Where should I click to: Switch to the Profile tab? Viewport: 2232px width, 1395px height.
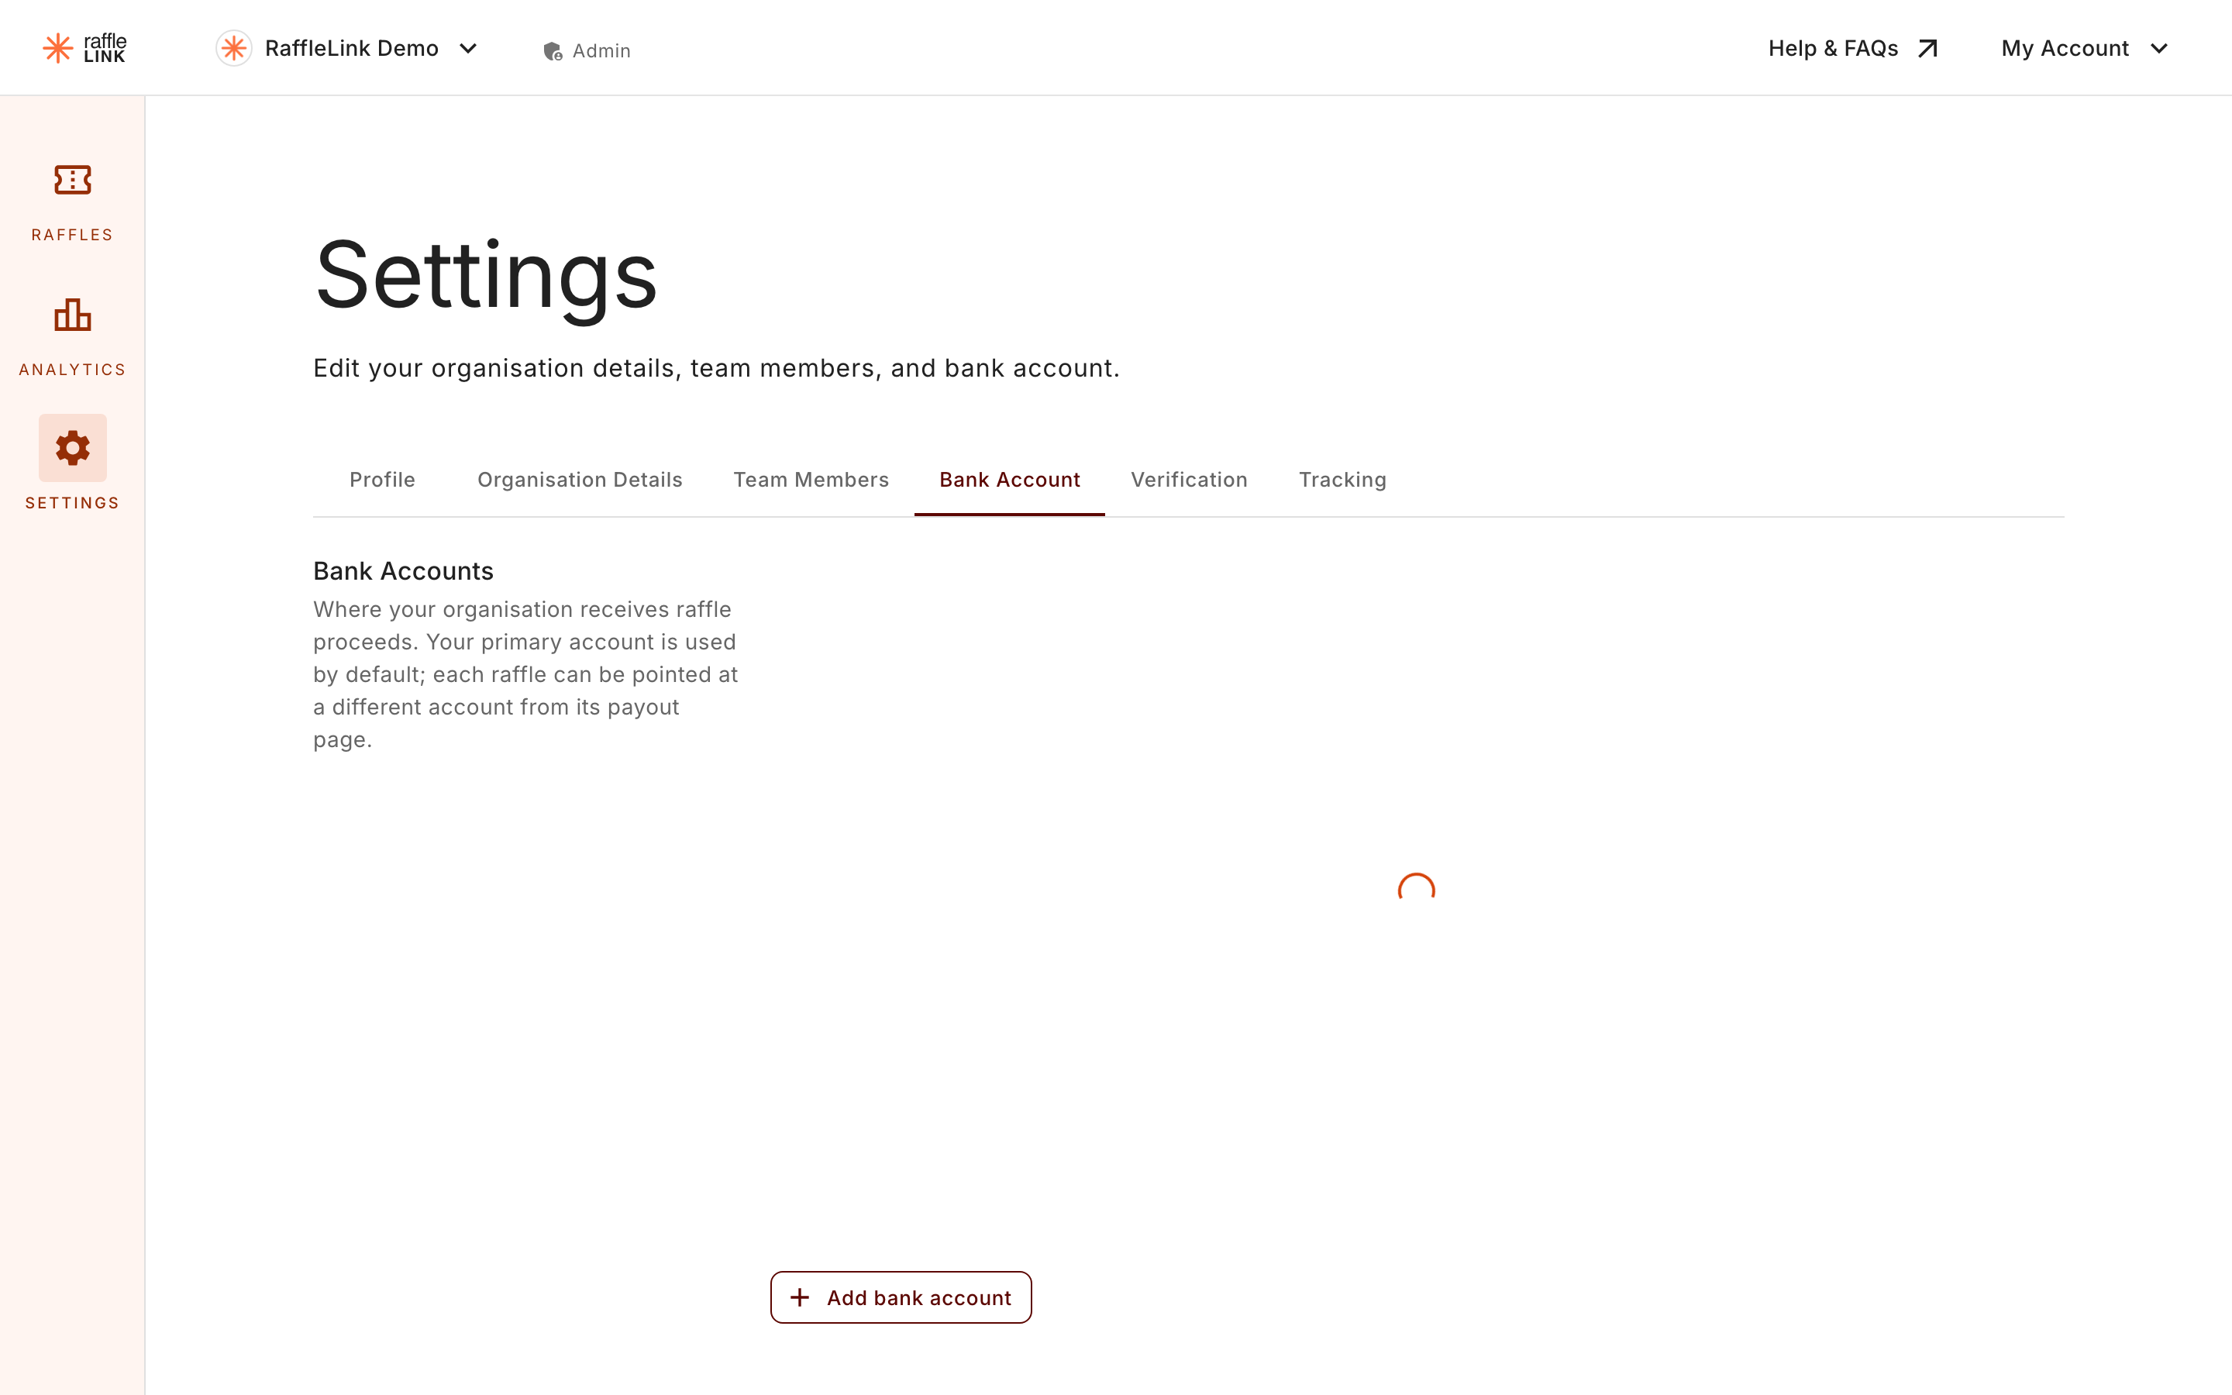click(x=382, y=480)
